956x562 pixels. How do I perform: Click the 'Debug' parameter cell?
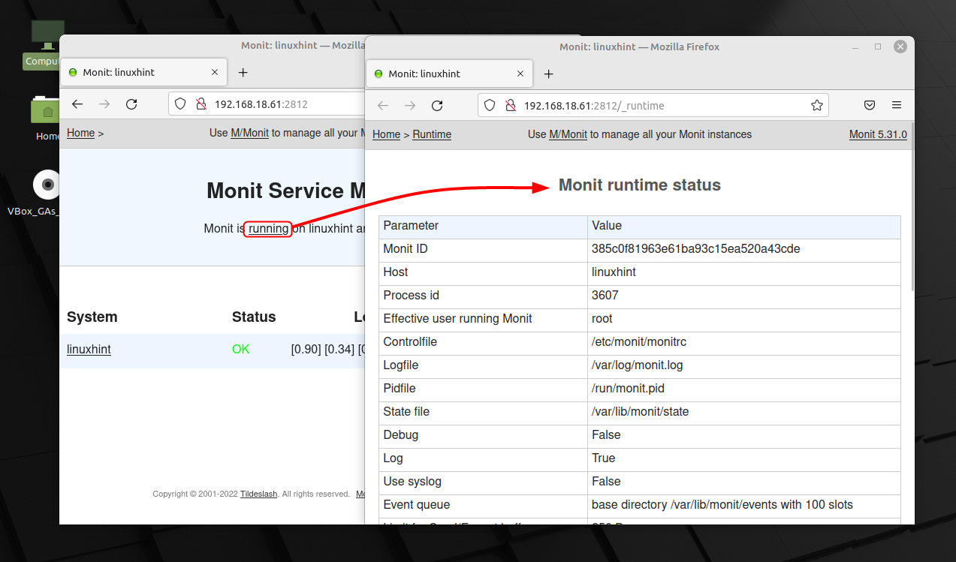click(484, 435)
